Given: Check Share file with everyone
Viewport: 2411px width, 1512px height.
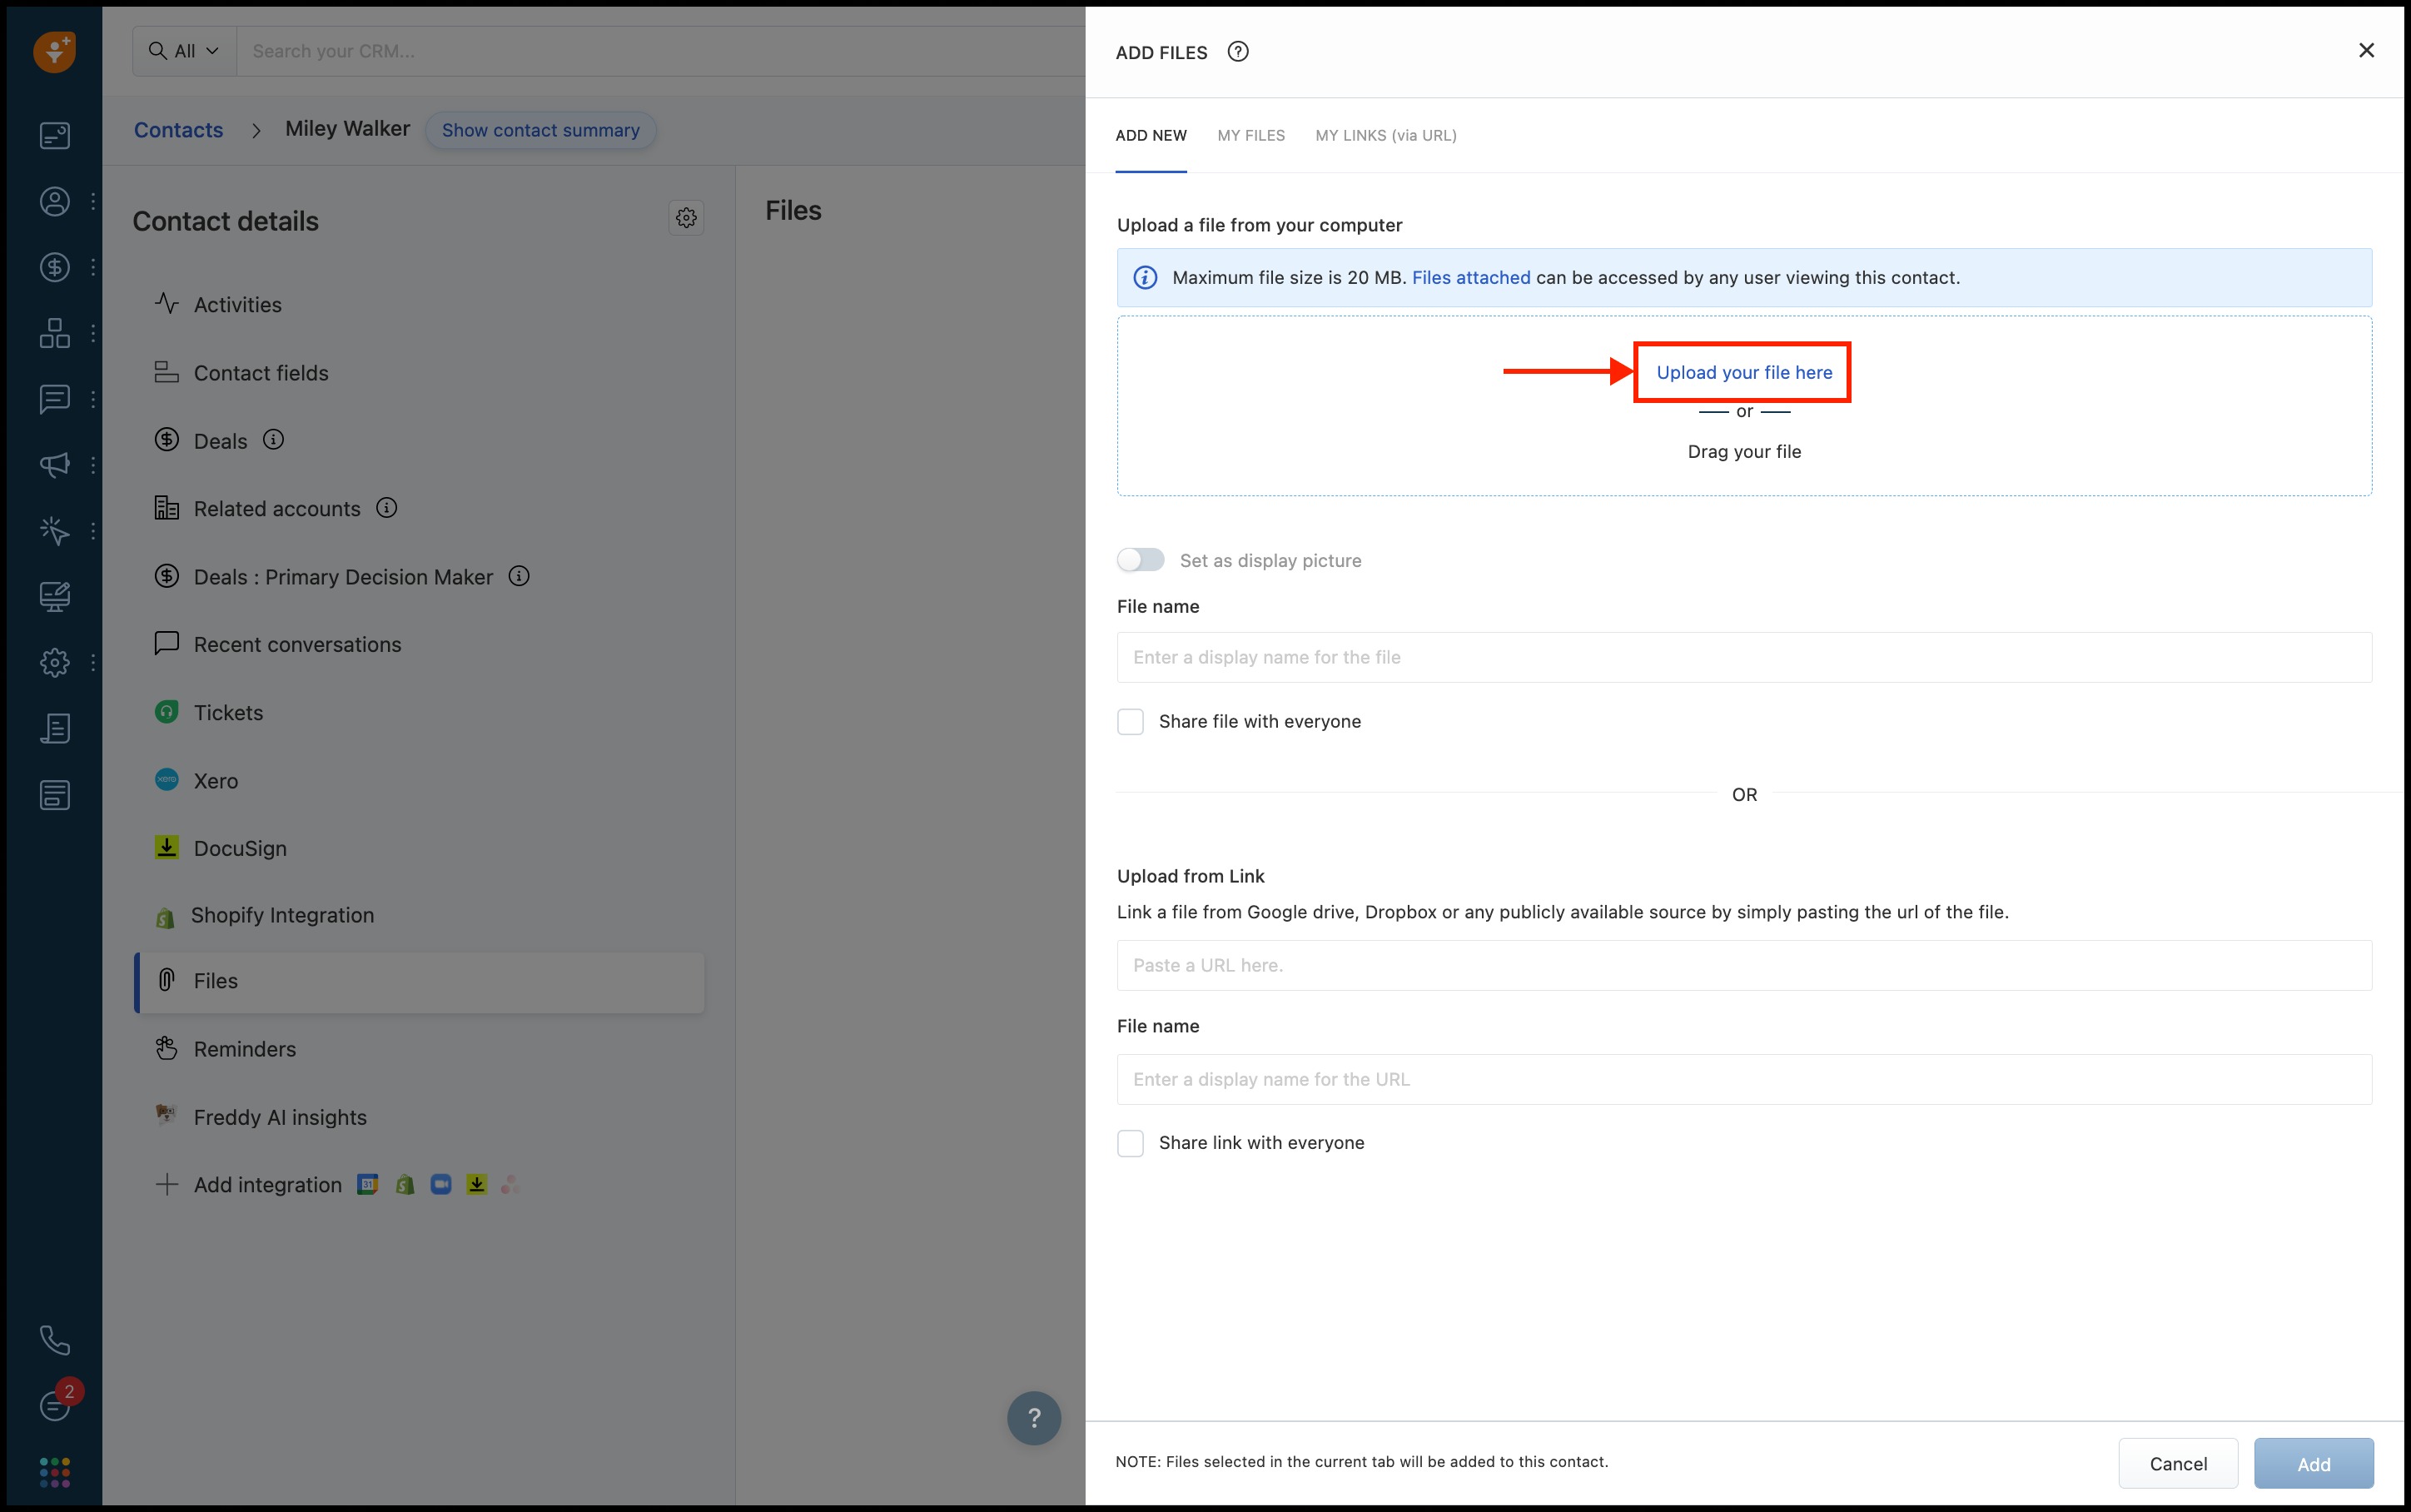Looking at the screenshot, I should [1131, 722].
